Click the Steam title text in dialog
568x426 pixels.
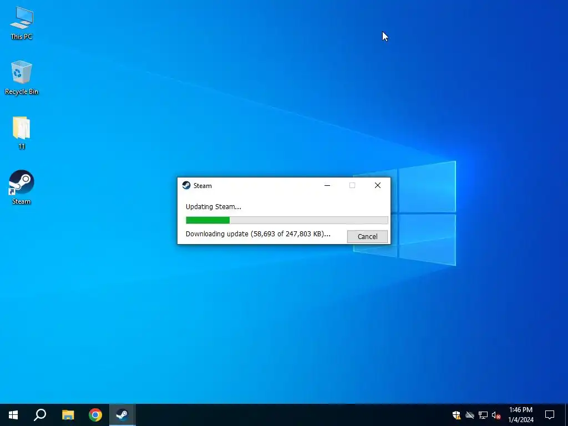coord(202,186)
